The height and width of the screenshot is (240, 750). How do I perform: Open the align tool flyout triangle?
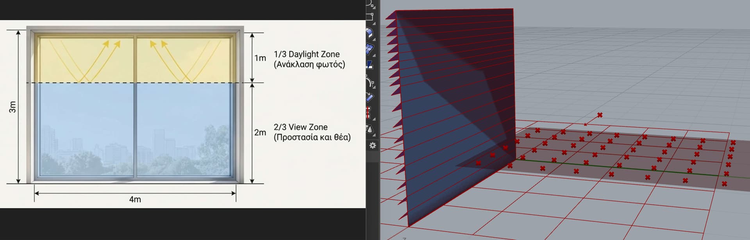pyautogui.click(x=374, y=119)
